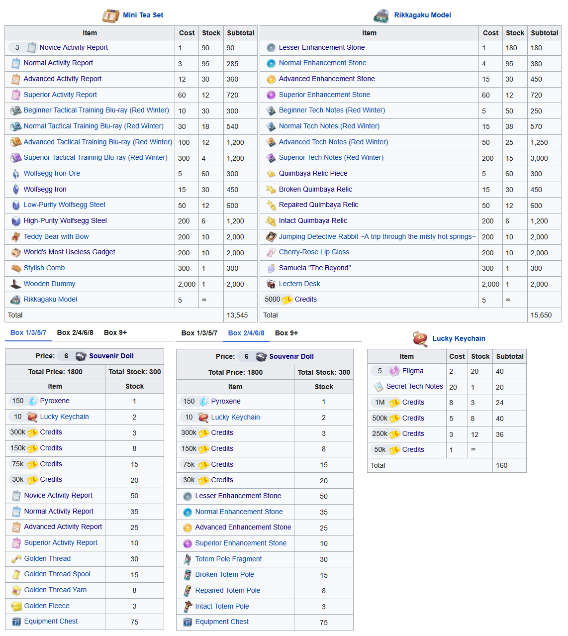This screenshot has height=636, width=568.
Task: Open 50k Credits link in Lucky Keychain table
Action: (413, 450)
